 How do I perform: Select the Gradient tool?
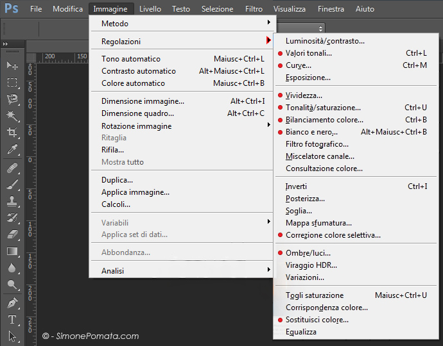(12, 251)
